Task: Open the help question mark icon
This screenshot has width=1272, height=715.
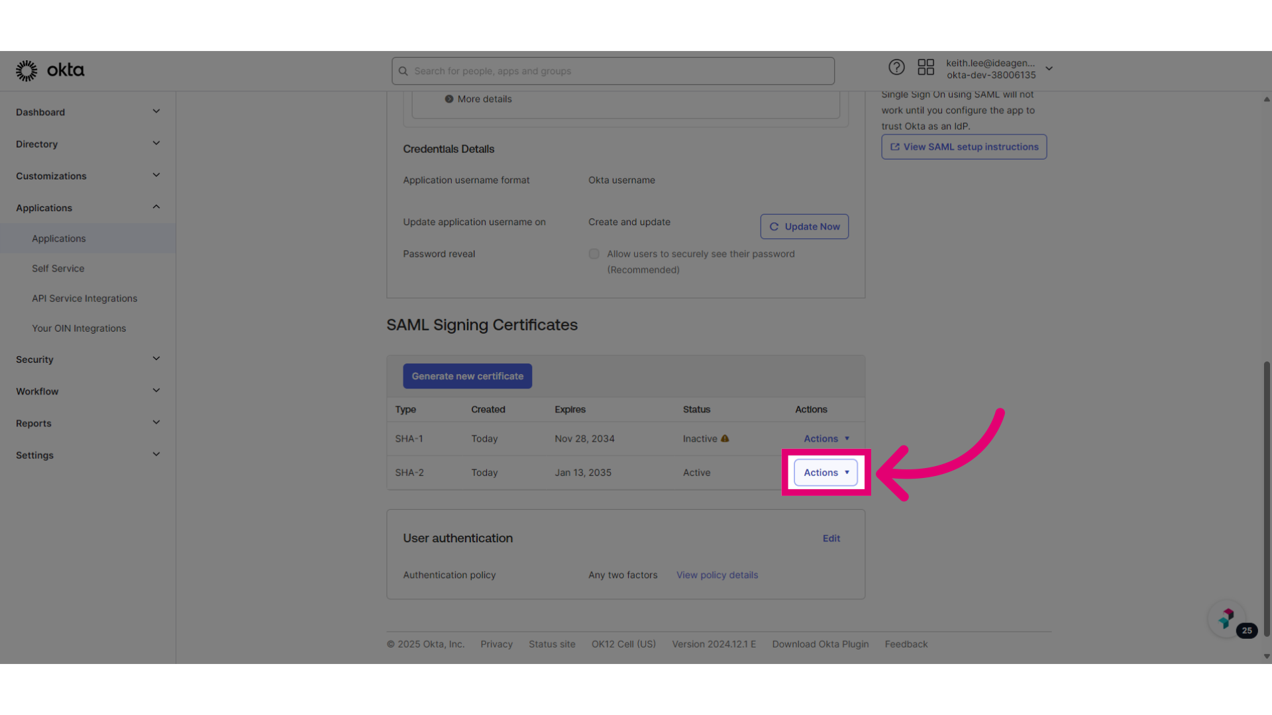Action: tap(896, 67)
